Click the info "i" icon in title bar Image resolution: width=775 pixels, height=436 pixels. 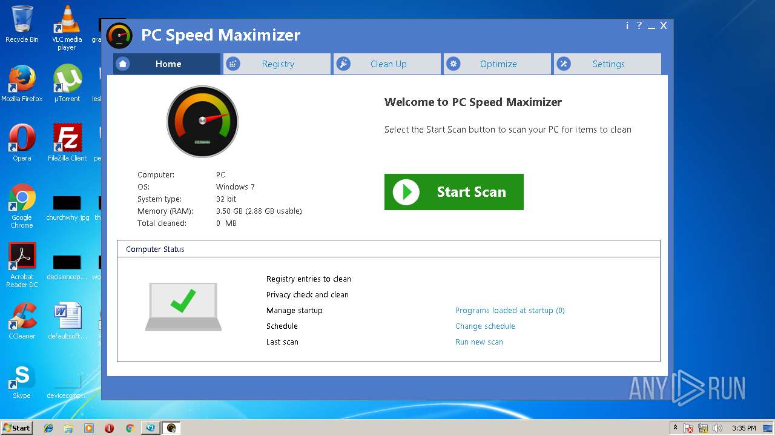[627, 25]
